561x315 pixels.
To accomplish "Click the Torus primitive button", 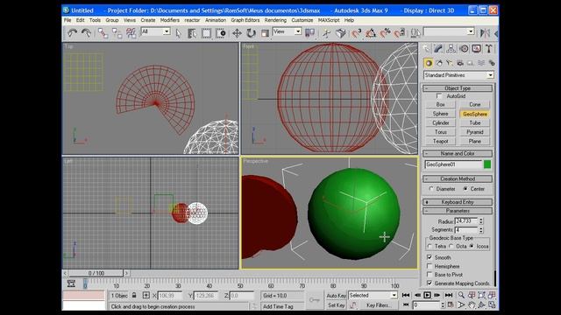I will [x=440, y=132].
